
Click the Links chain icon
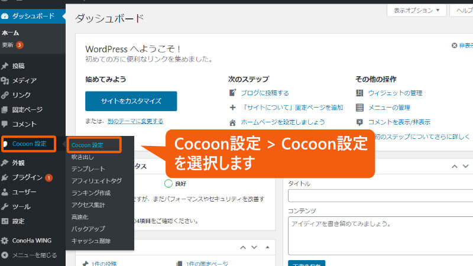[x=5, y=95]
